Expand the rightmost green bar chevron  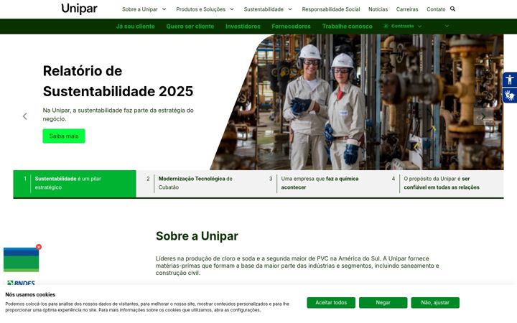447,26
